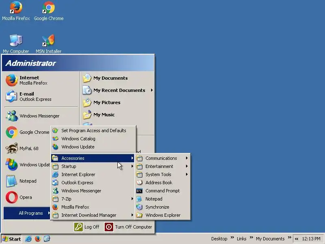Click Outlook Express quick launch icon in taskbar
This screenshot has height=244, width=325.
[x=47, y=239]
